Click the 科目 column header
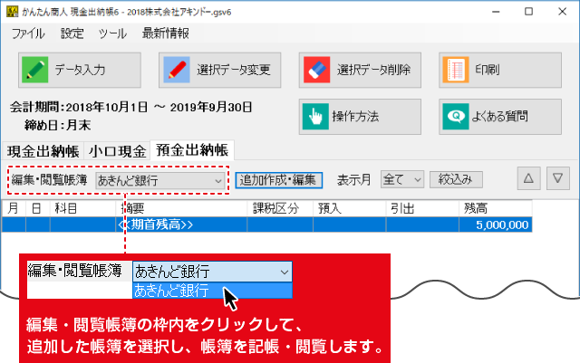This screenshot has width=580, height=363. [x=82, y=208]
